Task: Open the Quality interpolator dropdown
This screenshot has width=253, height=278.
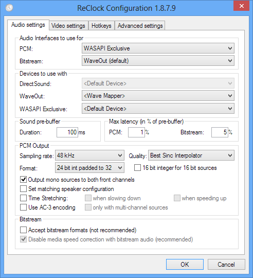Action: coord(191,155)
